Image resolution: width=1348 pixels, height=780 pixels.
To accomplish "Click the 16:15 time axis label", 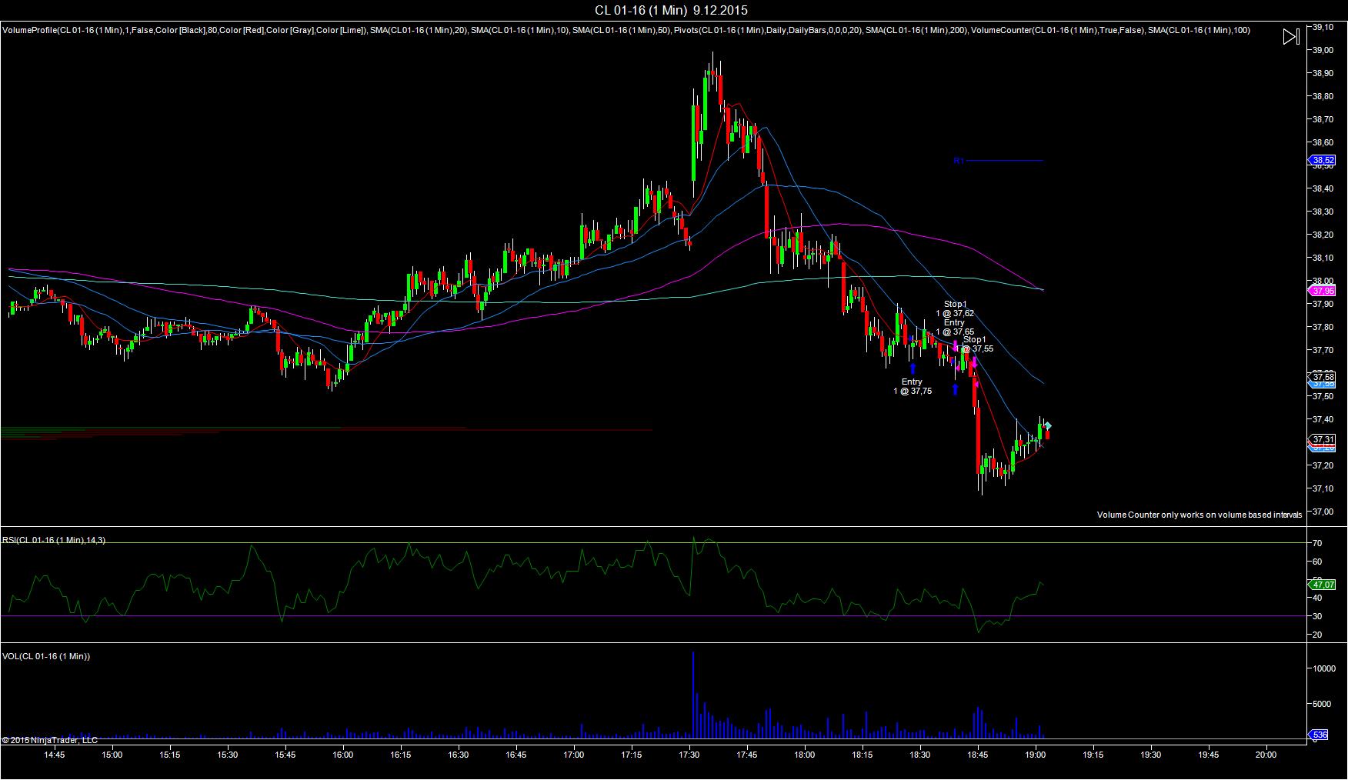I will click(401, 755).
